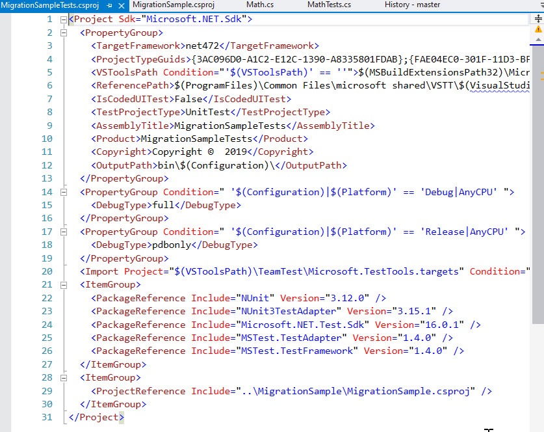Viewport: 544px width, 432px height.
Task: Collapse the PackageReference ItemGroup on line 21
Action: tap(63, 285)
